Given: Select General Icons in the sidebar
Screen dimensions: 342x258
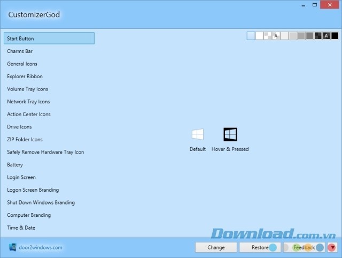Looking at the screenshot, I should [22, 64].
